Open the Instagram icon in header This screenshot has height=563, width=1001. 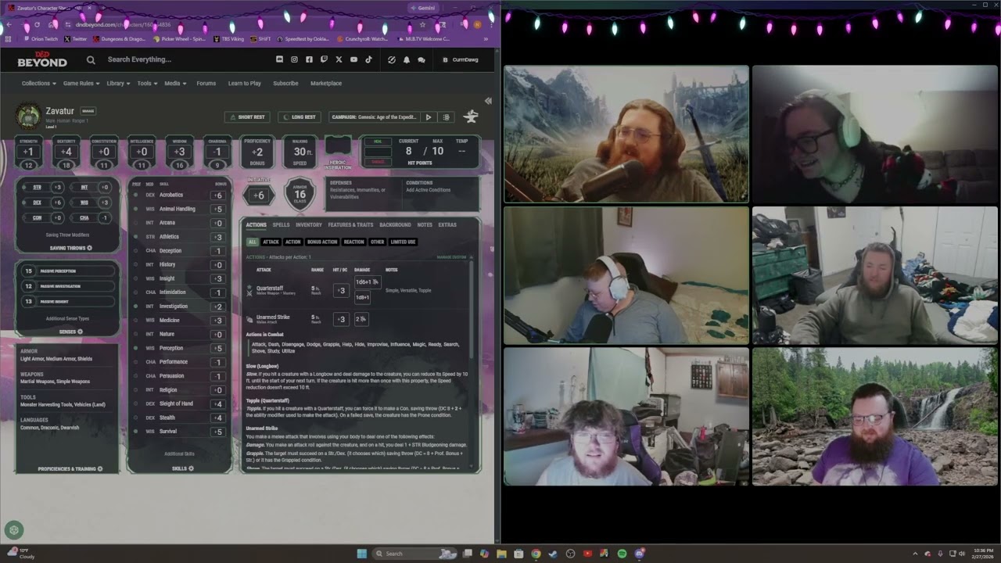pyautogui.click(x=294, y=59)
